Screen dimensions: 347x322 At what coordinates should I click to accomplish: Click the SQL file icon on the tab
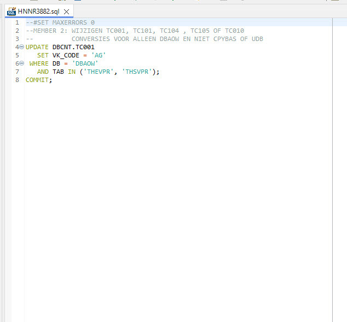coord(11,11)
